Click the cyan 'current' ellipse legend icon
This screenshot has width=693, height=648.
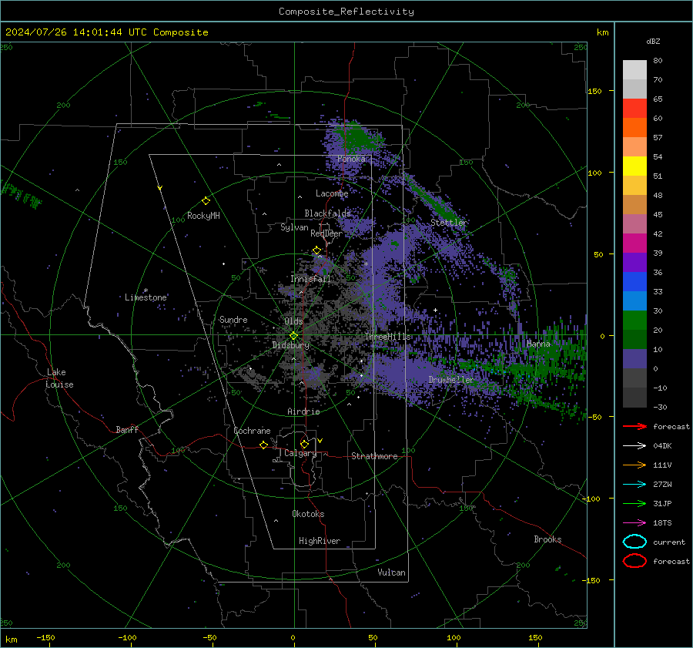[634, 542]
